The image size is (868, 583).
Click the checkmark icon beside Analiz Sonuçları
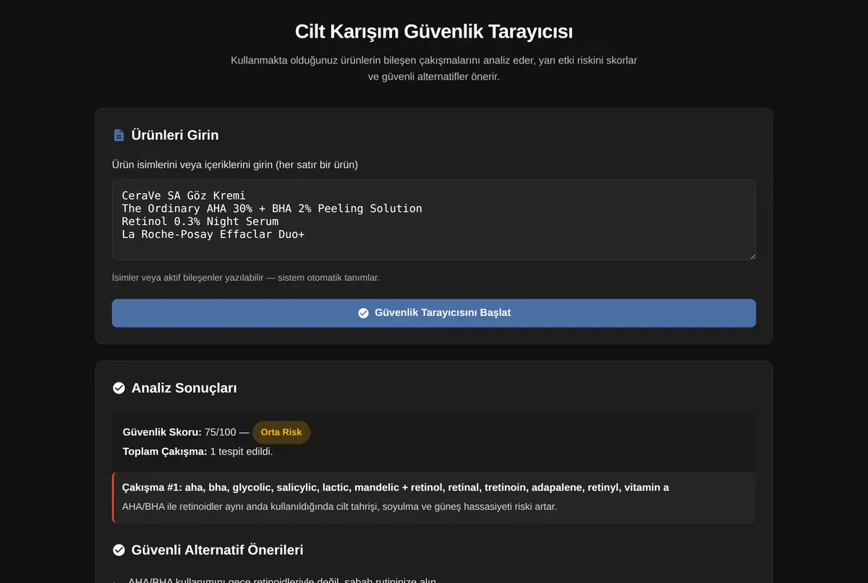[x=119, y=388]
